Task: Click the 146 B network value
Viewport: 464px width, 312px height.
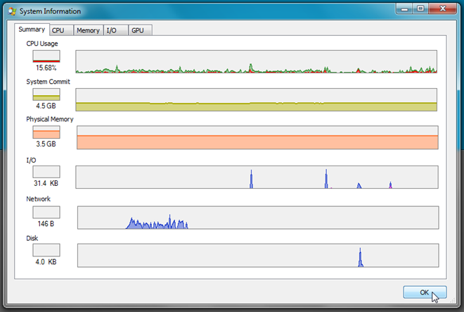Action: [x=46, y=224]
